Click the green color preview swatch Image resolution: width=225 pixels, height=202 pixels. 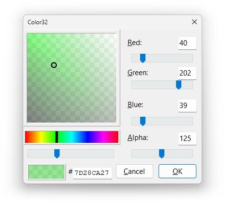47,172
